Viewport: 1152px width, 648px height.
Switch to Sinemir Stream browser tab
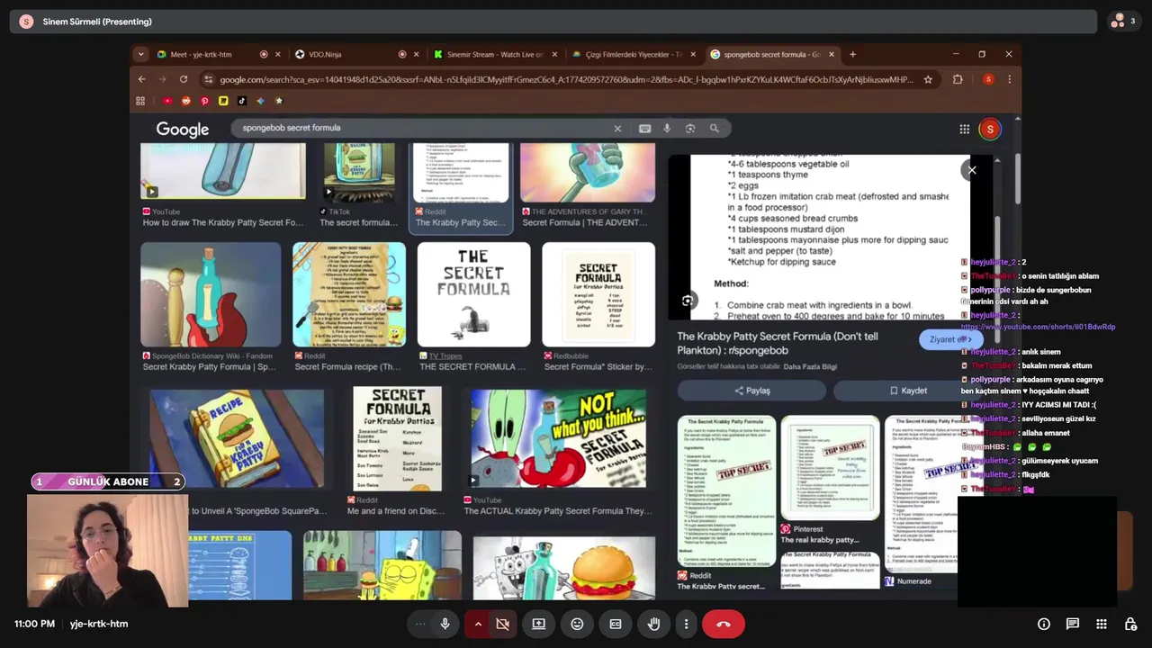click(x=496, y=54)
